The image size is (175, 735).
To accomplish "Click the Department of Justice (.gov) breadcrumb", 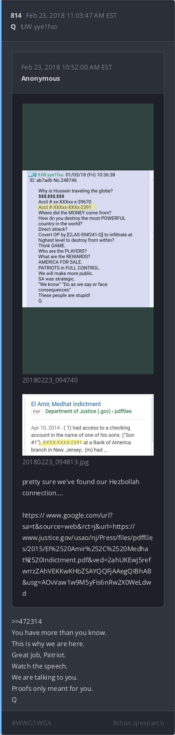I will [78, 411].
